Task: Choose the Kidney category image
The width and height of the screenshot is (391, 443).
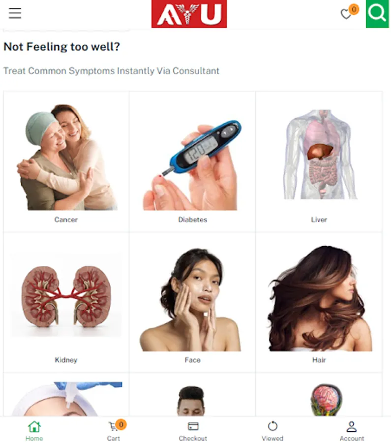Action: pyautogui.click(x=66, y=295)
